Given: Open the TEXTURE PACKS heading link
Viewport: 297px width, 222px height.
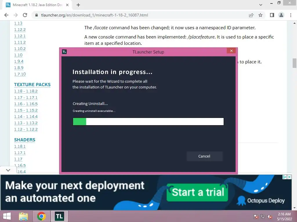Looking at the screenshot, I should [x=32, y=85].
